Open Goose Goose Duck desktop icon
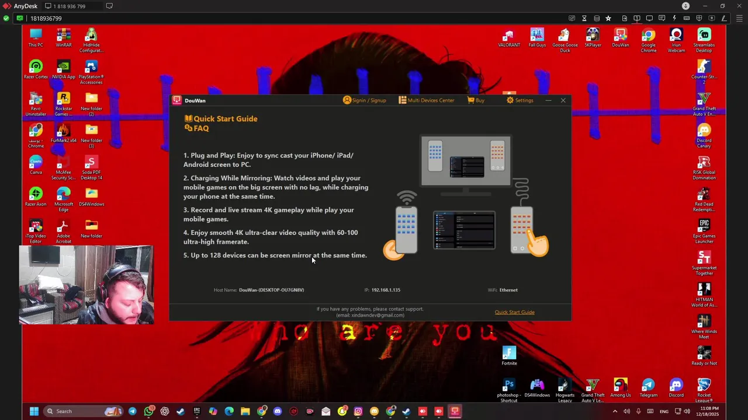 click(565, 40)
